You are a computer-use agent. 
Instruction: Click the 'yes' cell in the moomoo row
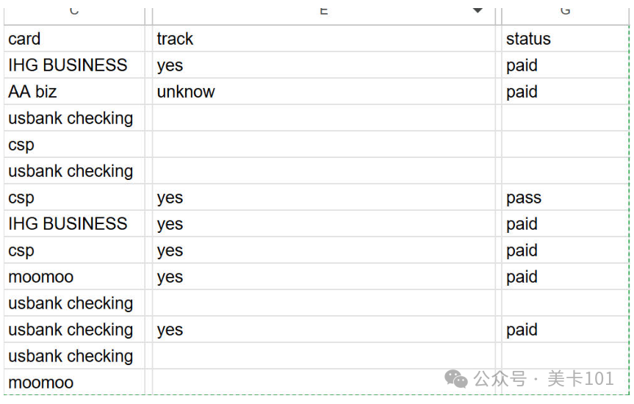click(x=323, y=277)
